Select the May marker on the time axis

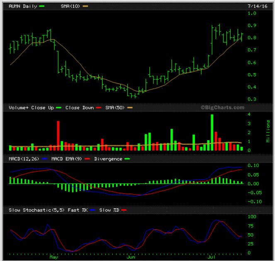54,257
